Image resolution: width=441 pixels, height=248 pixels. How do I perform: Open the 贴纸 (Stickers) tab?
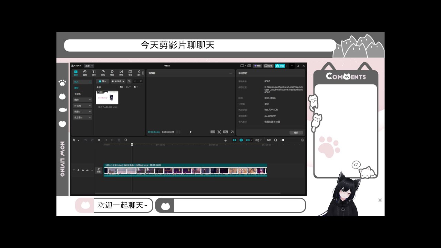coord(103,73)
